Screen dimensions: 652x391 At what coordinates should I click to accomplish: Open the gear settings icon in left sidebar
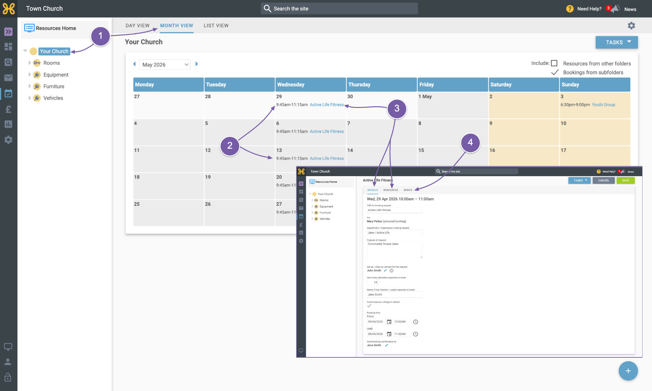[8, 140]
